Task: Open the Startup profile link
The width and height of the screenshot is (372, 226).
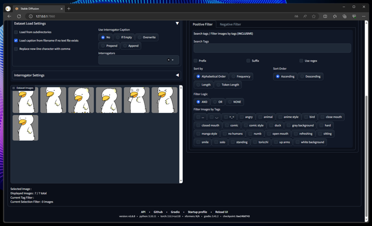Action: (197, 212)
